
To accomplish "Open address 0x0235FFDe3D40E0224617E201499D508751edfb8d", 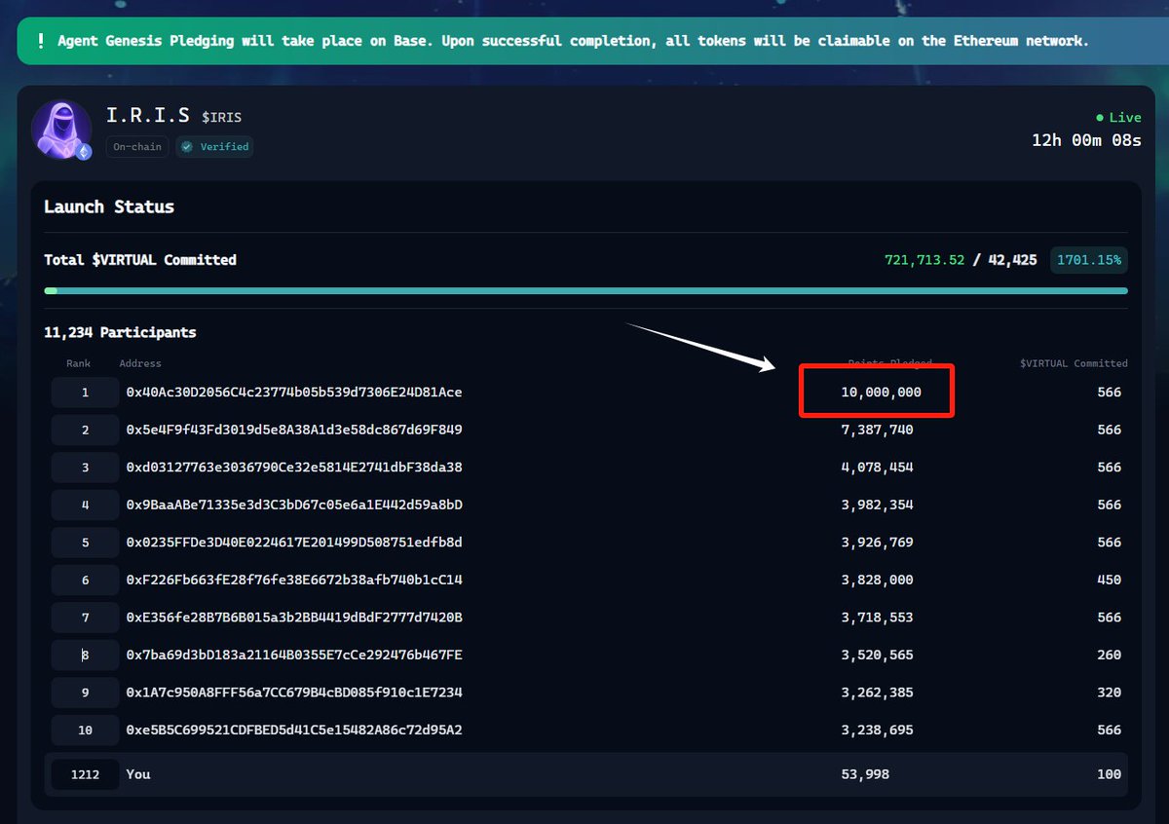I will click(294, 543).
